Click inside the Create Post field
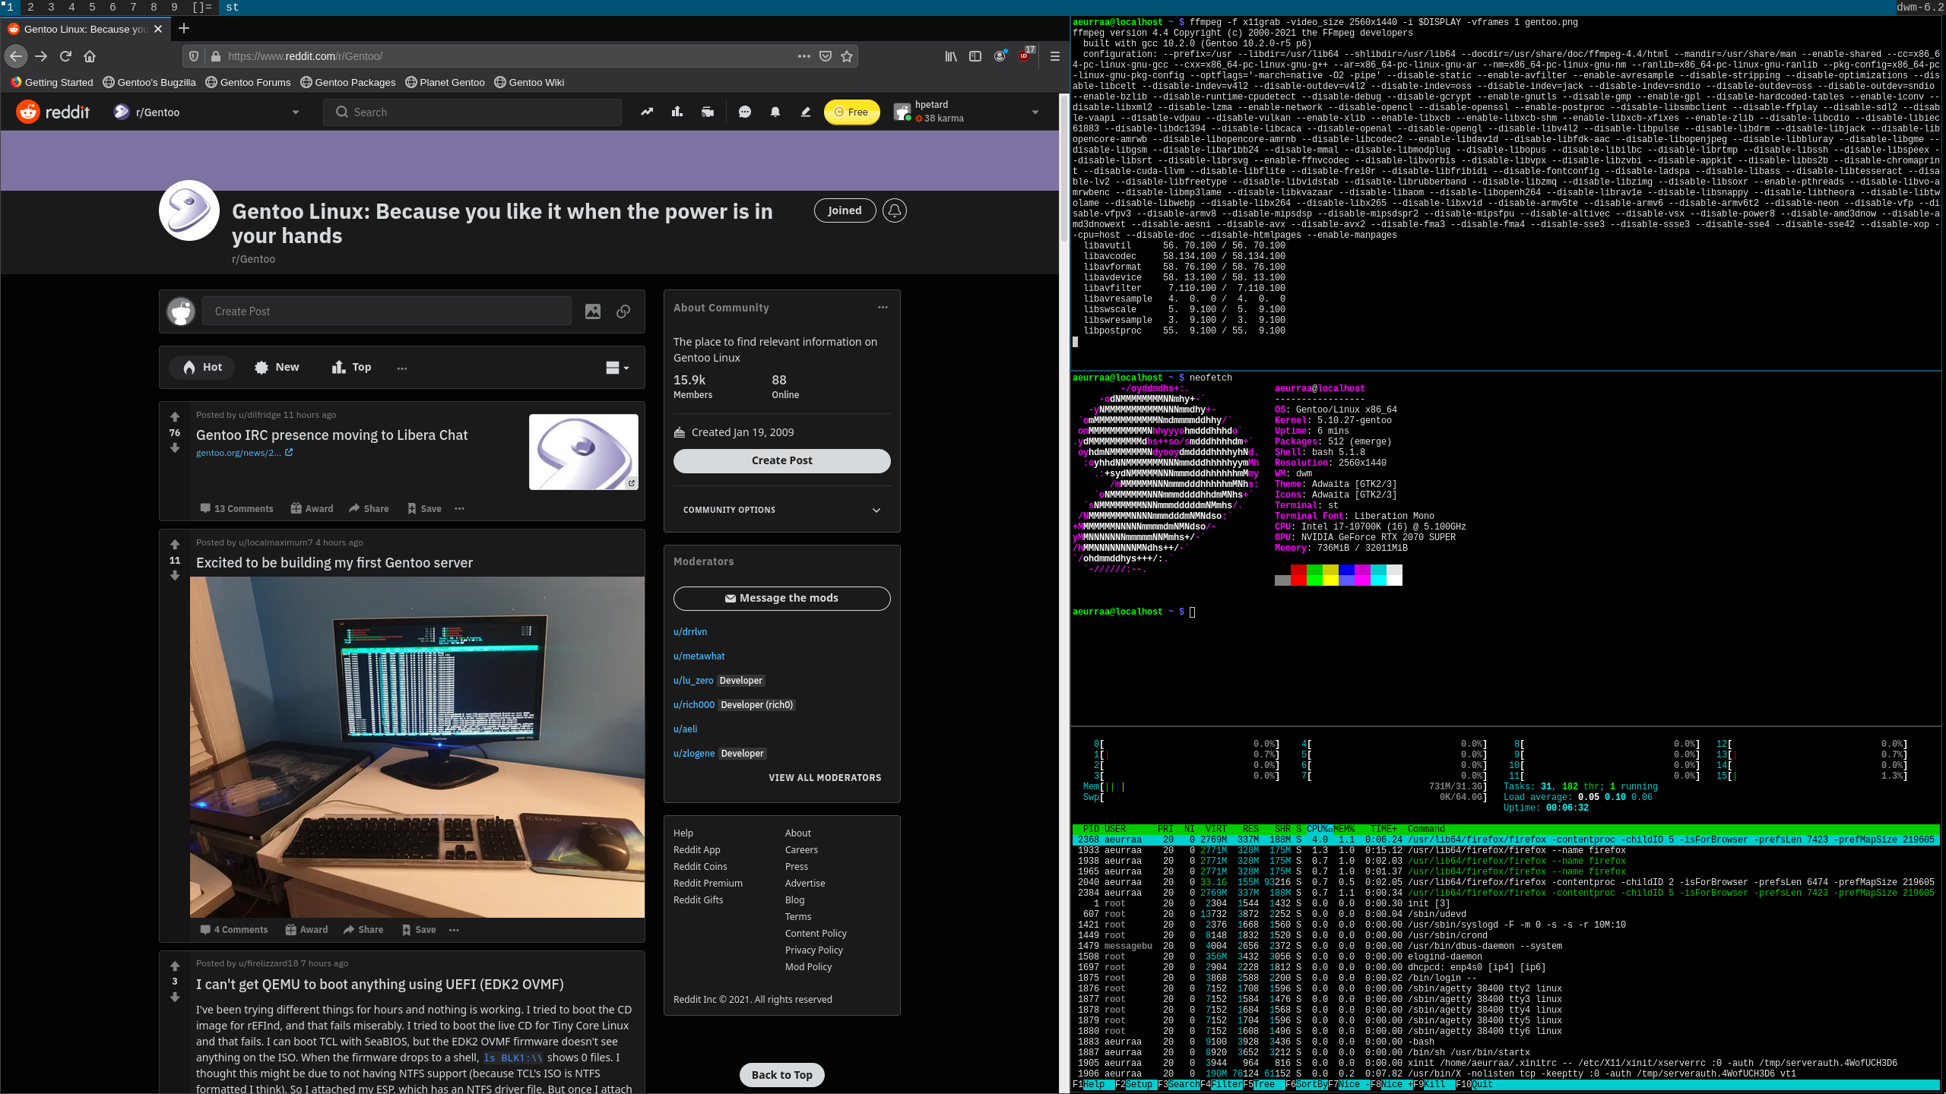 (386, 311)
